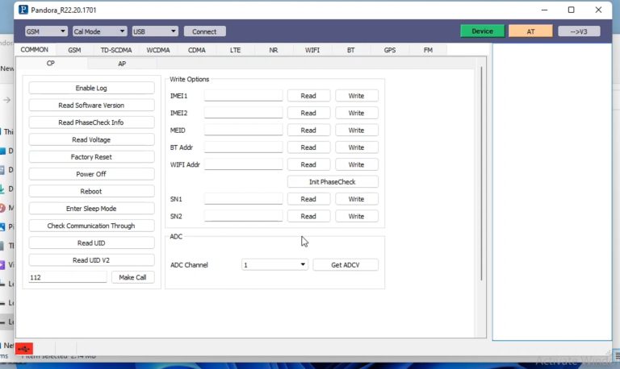
Task: Write the SN1 value
Action: point(356,199)
